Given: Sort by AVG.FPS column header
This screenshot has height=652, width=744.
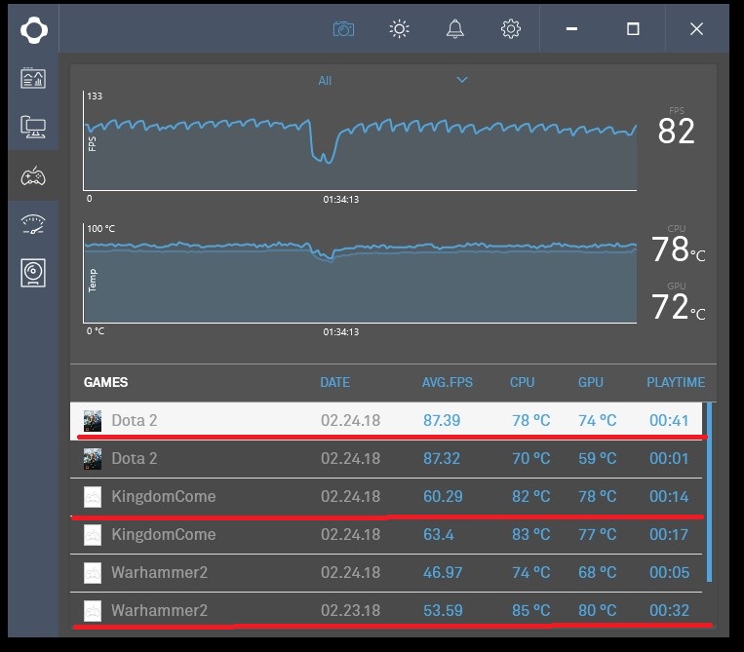Looking at the screenshot, I should click(448, 382).
